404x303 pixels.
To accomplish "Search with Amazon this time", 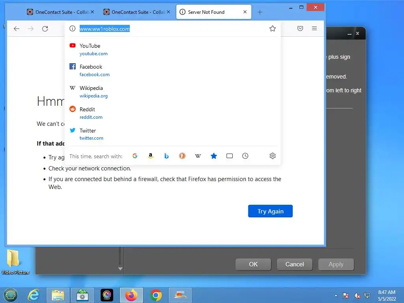I will pyautogui.click(x=151, y=156).
